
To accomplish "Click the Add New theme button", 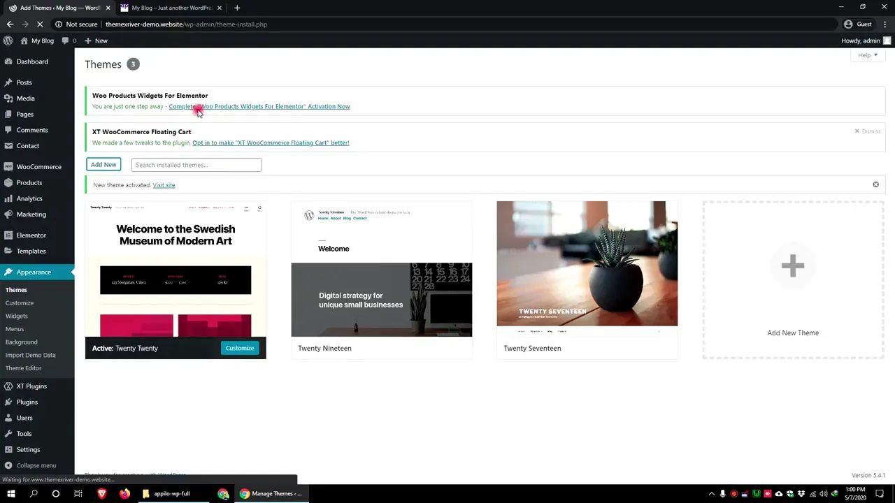I will [103, 164].
